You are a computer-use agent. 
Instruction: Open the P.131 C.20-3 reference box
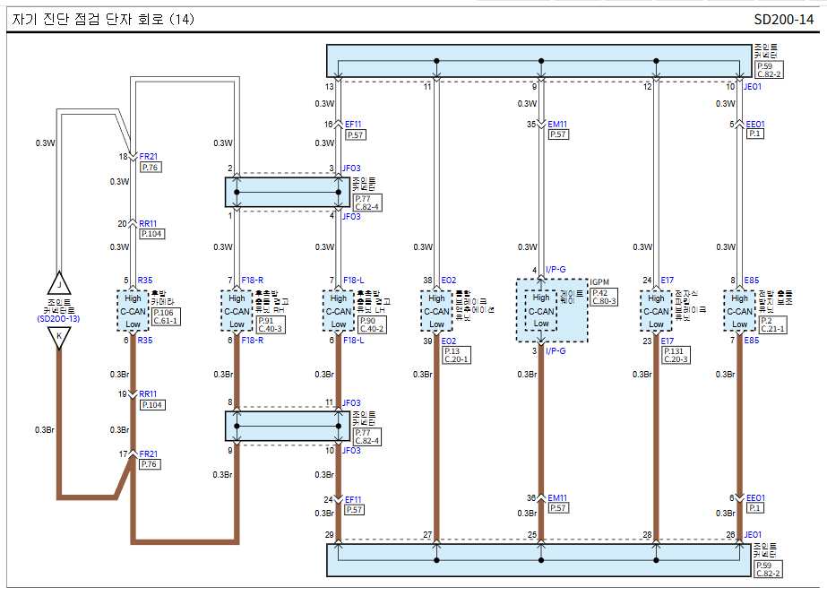676,355
